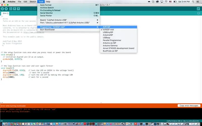Open Illustrator from the Dock
The height and width of the screenshot is (126, 202).
(x=91, y=124)
